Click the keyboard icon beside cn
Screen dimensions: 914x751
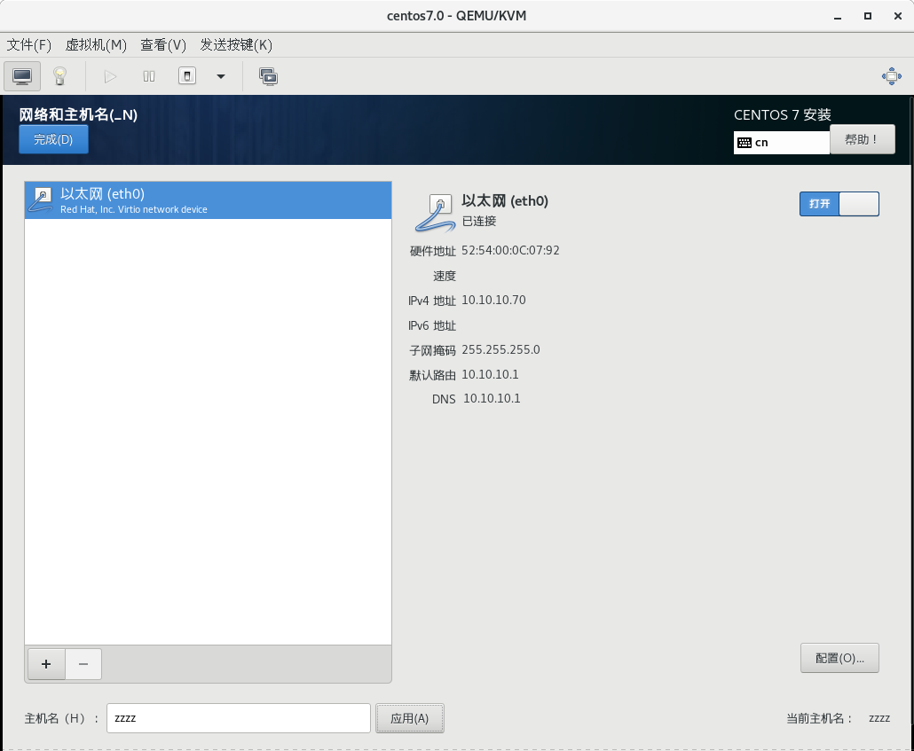tap(745, 143)
